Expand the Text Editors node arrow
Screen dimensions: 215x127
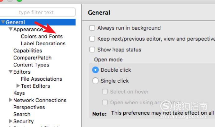point(18,86)
